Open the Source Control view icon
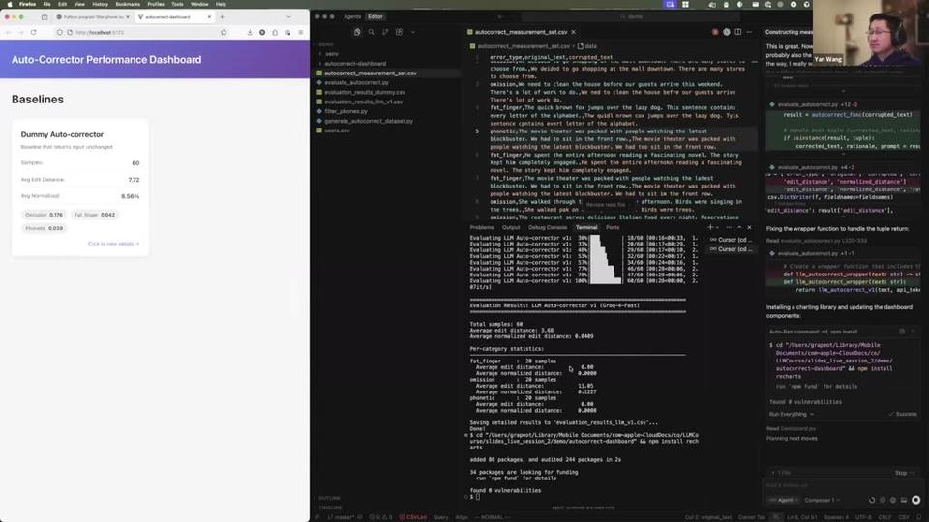Viewport: 929px width, 522px height. point(385,32)
